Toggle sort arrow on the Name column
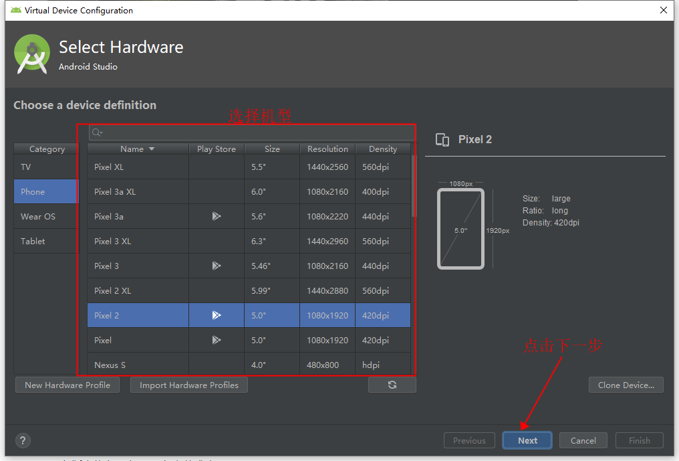 point(152,149)
